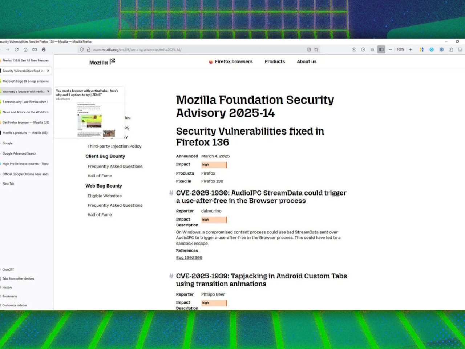Open Third-party Injection Policy link
The width and height of the screenshot is (465, 349).
pos(114,146)
